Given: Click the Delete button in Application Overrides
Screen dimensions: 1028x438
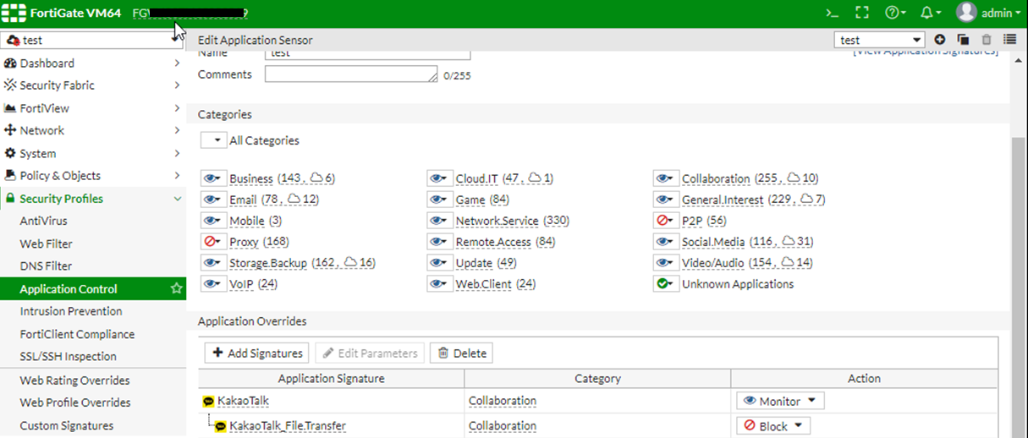Looking at the screenshot, I should click(461, 353).
